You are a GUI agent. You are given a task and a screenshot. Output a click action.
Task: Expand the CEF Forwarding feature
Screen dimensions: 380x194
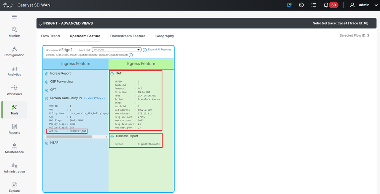click(x=46, y=82)
